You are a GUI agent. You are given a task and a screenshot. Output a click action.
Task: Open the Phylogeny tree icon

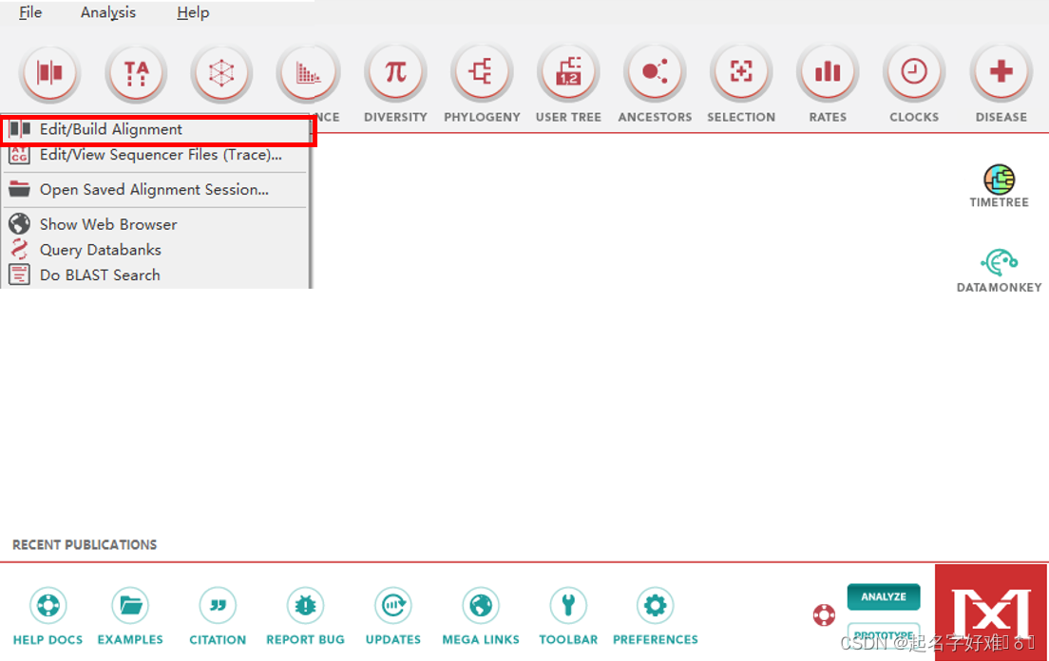tap(482, 72)
